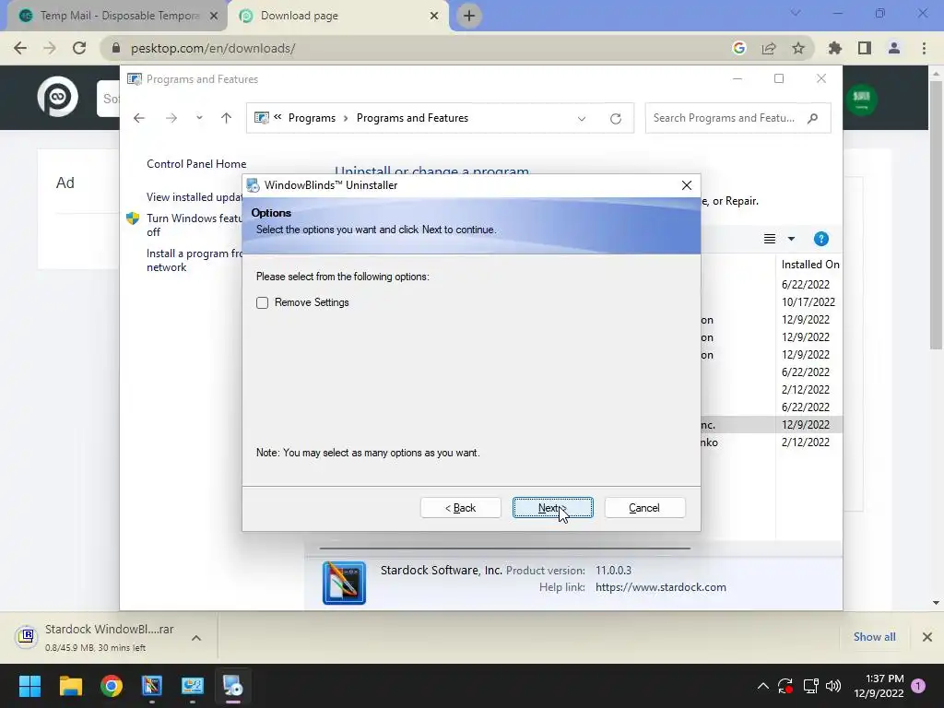Viewport: 944px width, 708px height.
Task: Go forward in Programs and Features window
Action: click(x=171, y=118)
